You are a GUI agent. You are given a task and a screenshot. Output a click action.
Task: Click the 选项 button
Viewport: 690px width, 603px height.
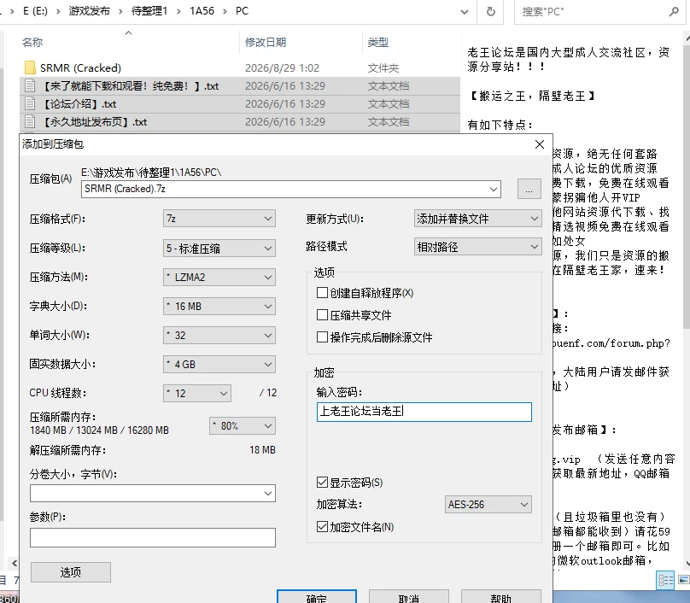71,572
